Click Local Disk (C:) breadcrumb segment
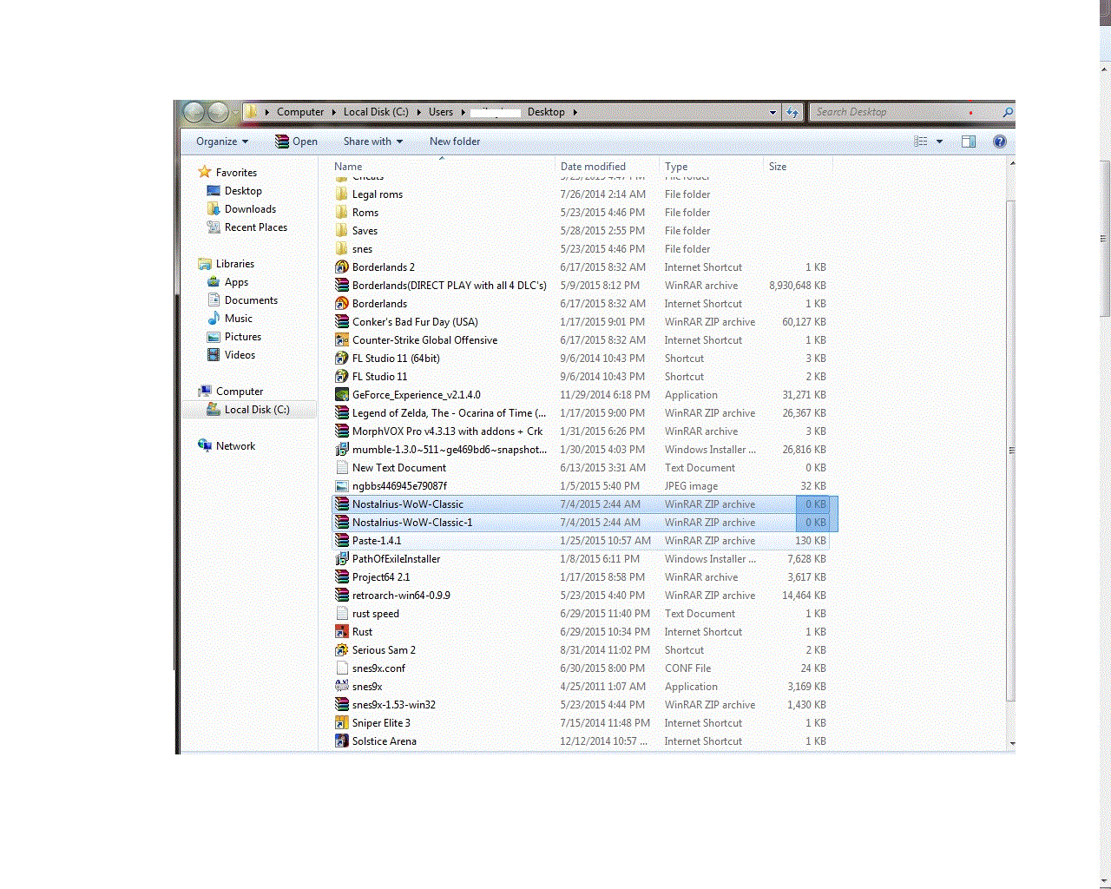This screenshot has width=1111, height=889. tap(376, 112)
